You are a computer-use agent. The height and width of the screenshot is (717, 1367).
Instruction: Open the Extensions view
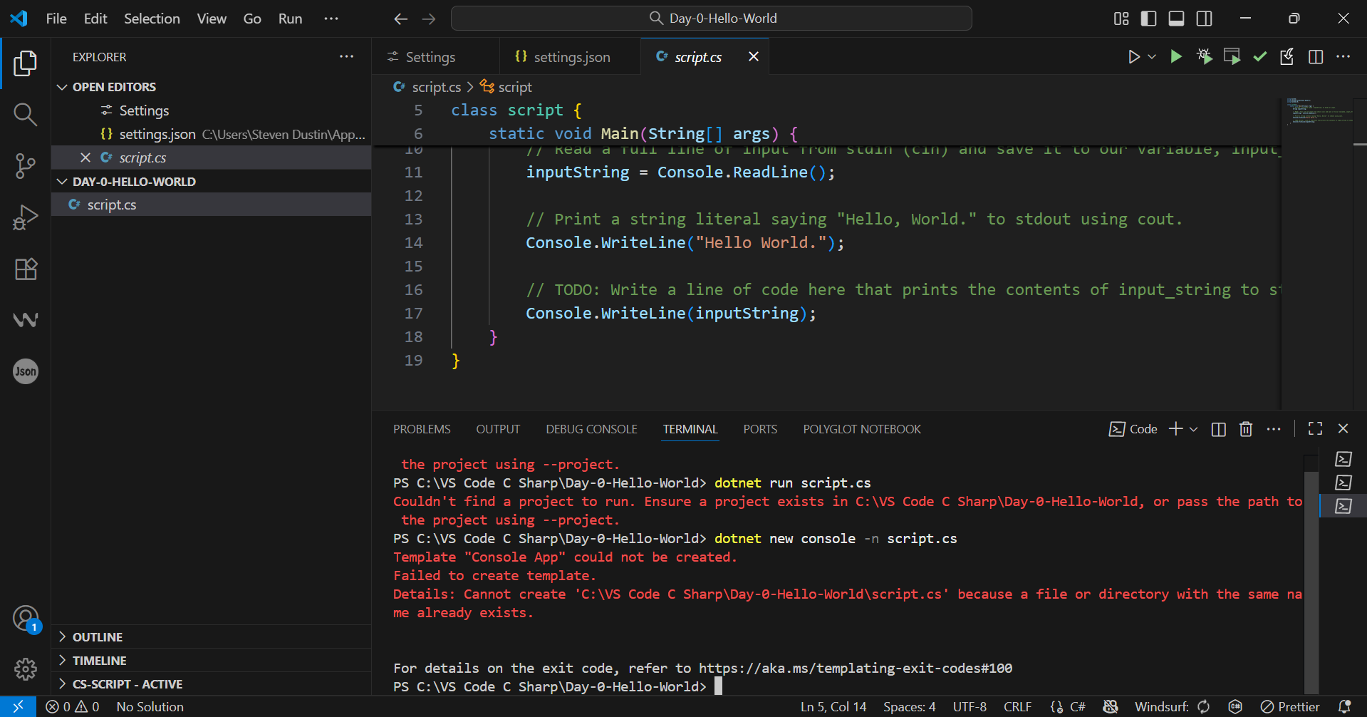(x=25, y=269)
